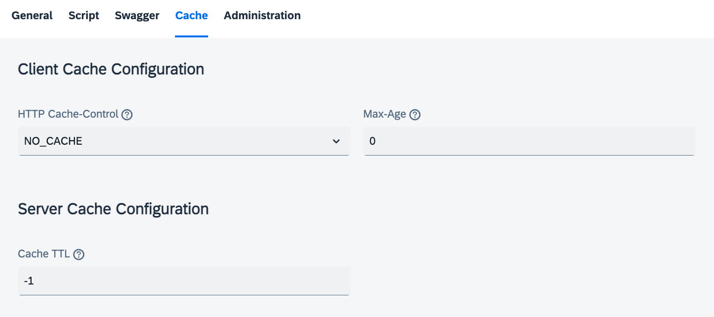Viewport: 714px width, 317px height.
Task: Go to the Swagger tab
Action: (x=137, y=16)
